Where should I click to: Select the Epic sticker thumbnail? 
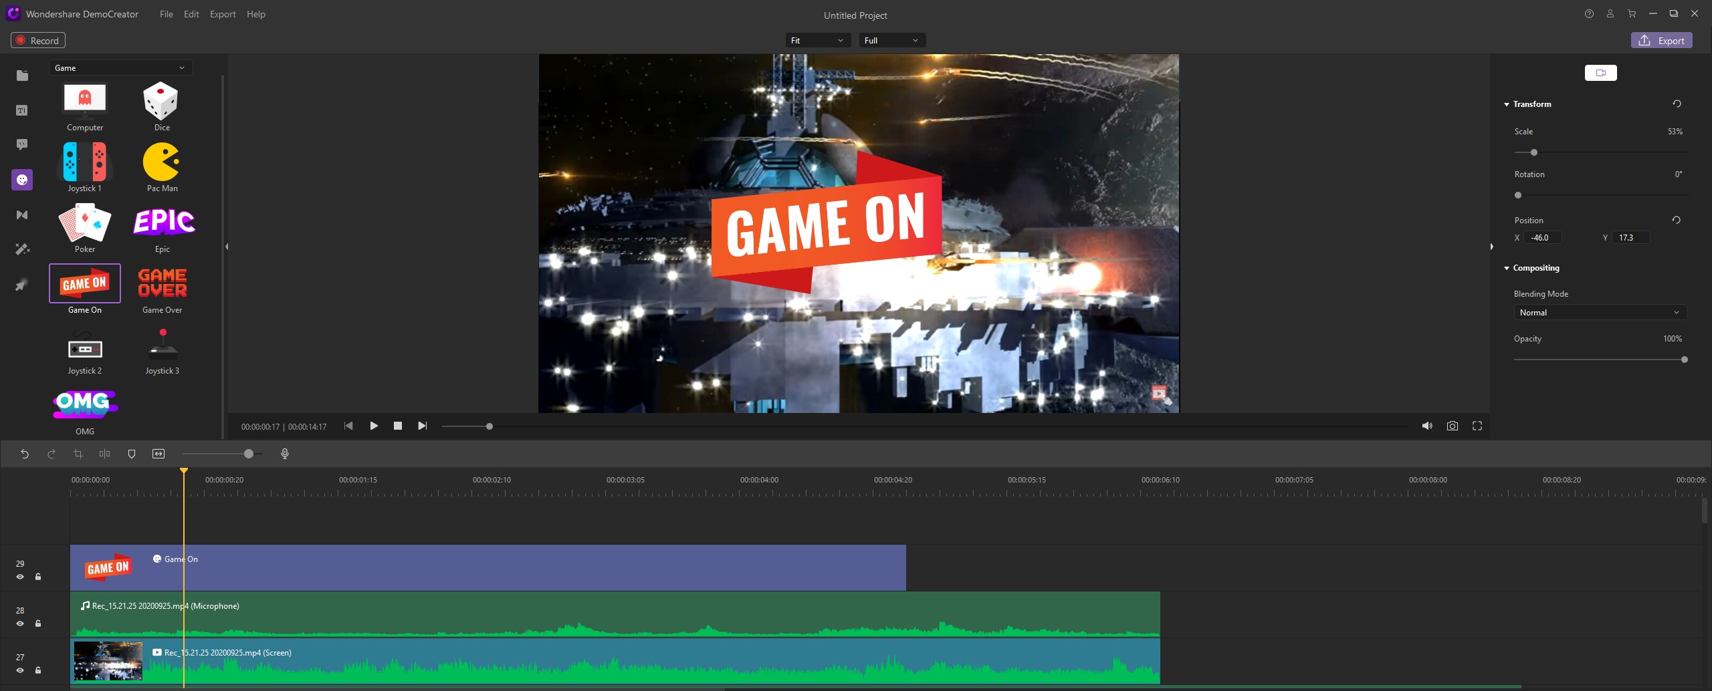(x=163, y=222)
